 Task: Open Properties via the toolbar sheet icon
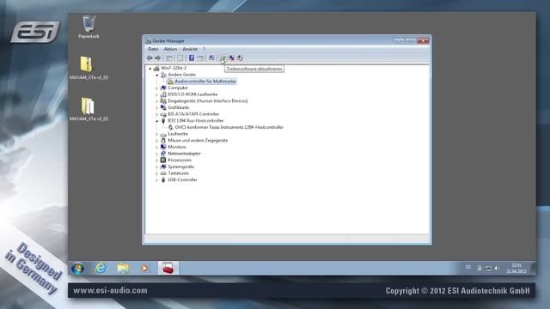coord(180,58)
